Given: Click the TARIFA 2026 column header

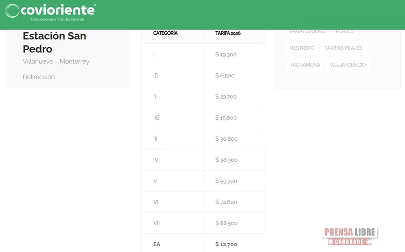Looking at the screenshot, I should (228, 34).
